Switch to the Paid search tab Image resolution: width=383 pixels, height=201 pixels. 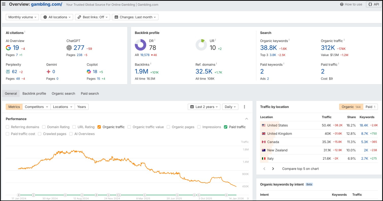tap(90, 94)
